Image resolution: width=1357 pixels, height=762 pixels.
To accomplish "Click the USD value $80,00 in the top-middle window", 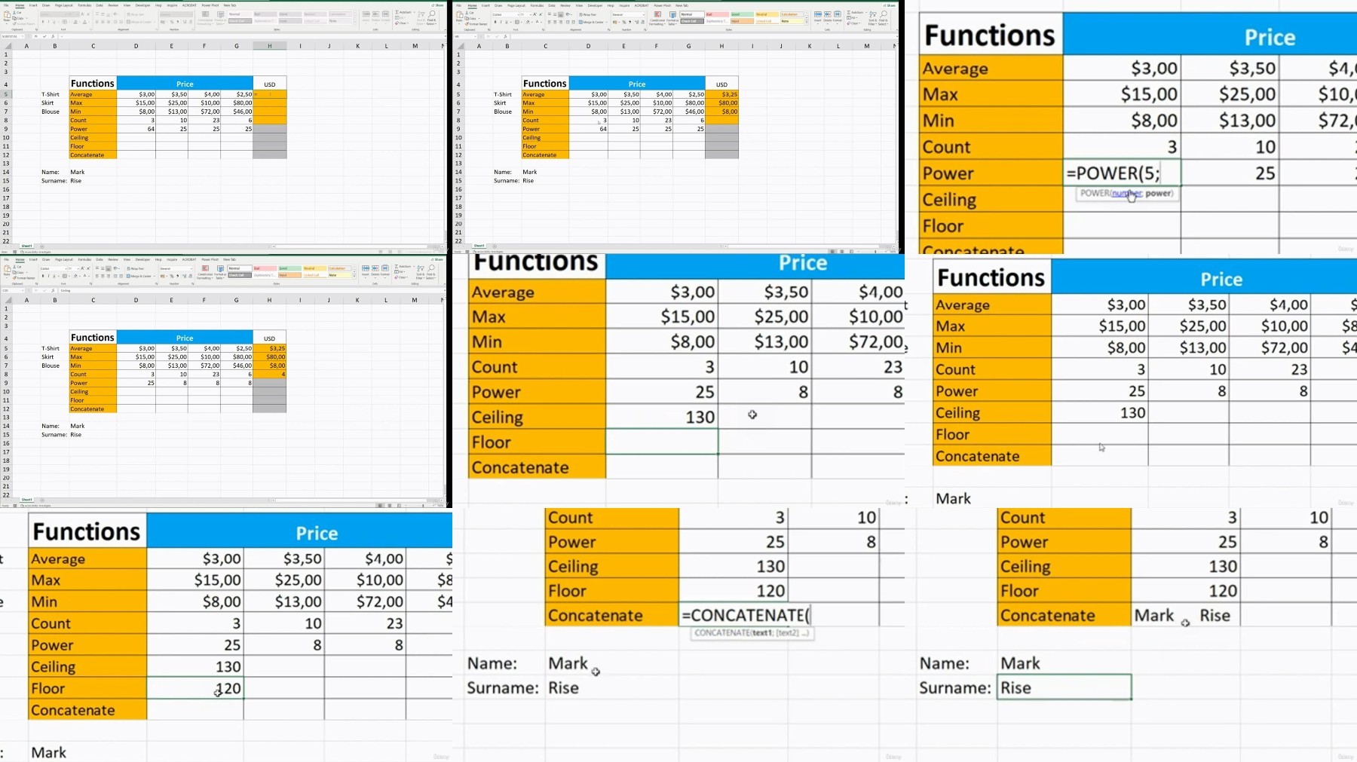I will point(721,103).
